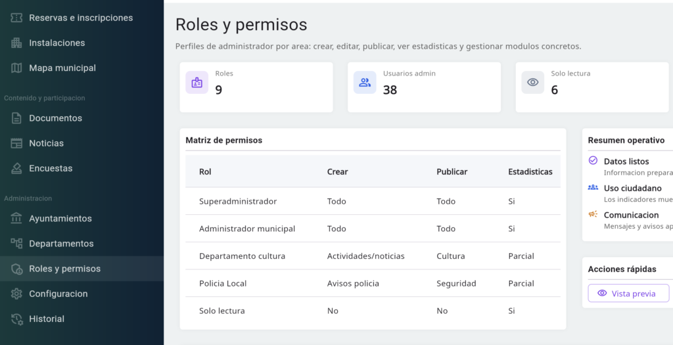Screen dimensions: 673x345
Task: Open the Noticias section
Action: coord(81,143)
